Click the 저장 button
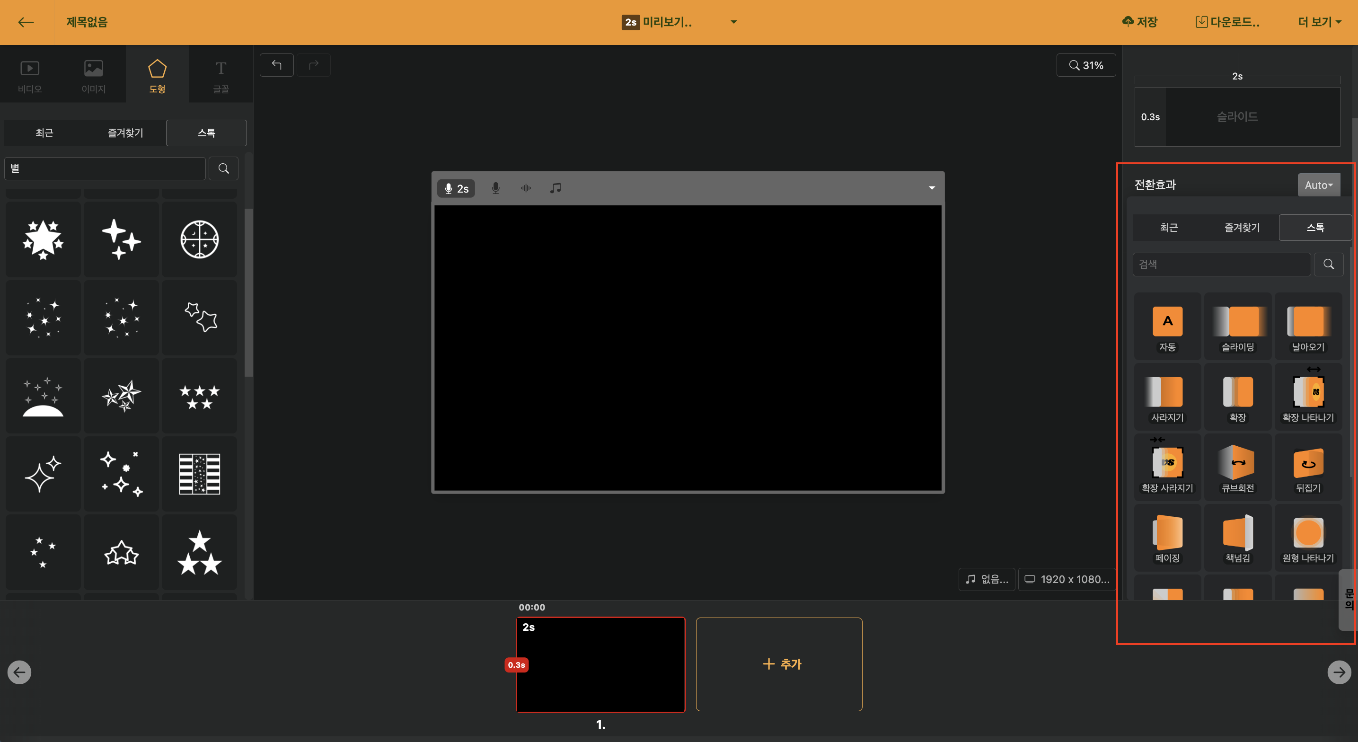Viewport: 1358px width, 742px height. pyautogui.click(x=1140, y=22)
